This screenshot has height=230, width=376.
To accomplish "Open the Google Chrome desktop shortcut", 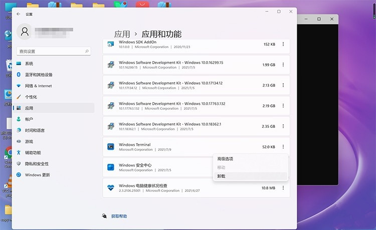I will 8,157.
